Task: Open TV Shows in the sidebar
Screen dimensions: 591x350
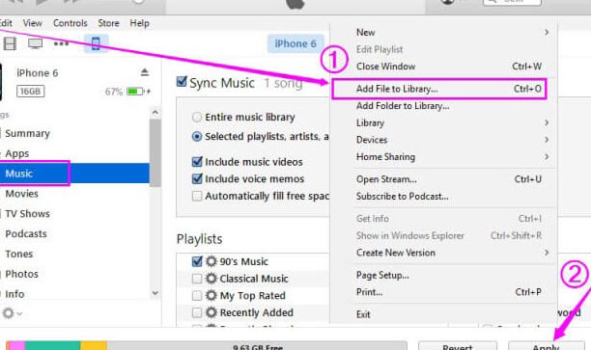Action: pos(27,214)
